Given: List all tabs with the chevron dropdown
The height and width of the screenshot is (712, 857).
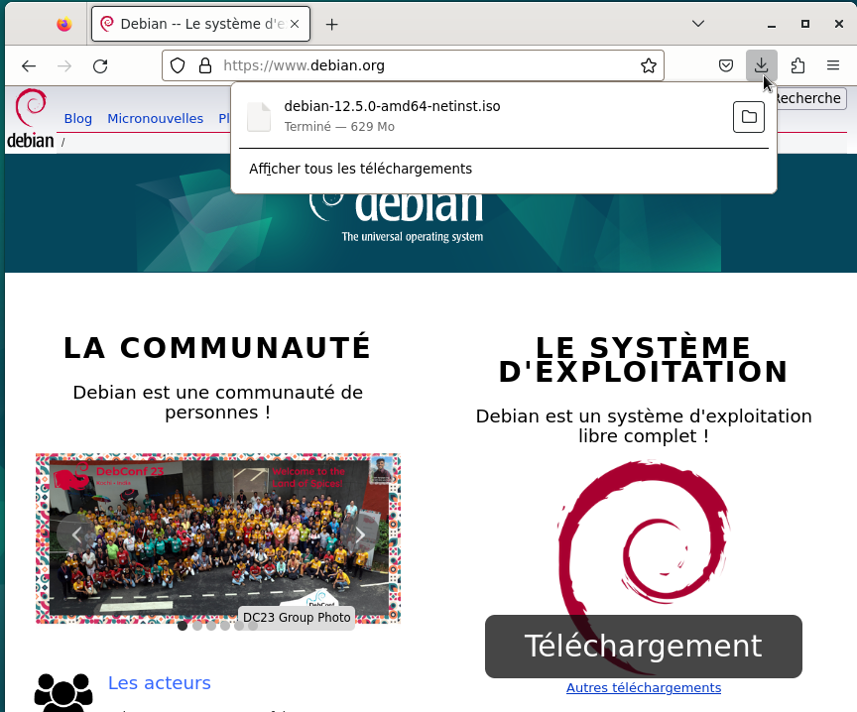Looking at the screenshot, I should pos(698,24).
